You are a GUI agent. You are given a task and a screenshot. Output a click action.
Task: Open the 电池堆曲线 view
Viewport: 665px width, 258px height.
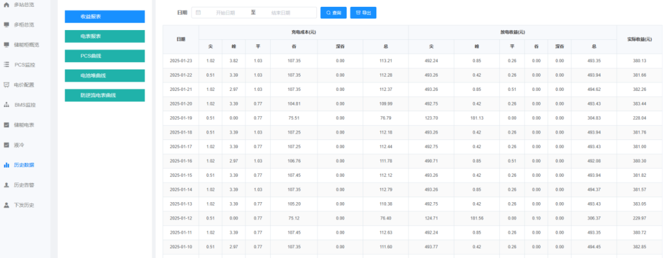(105, 76)
